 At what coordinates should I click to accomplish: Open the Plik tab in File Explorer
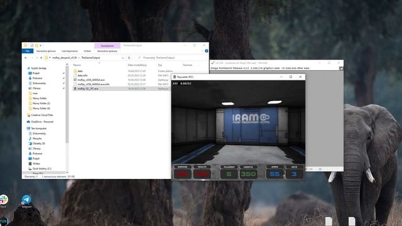coord(28,51)
